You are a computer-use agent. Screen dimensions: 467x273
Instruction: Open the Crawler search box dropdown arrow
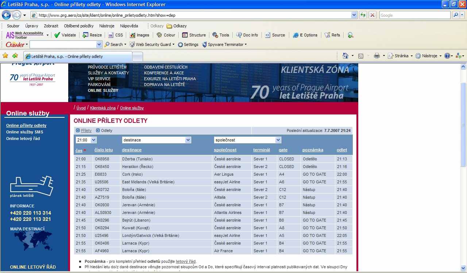point(99,44)
